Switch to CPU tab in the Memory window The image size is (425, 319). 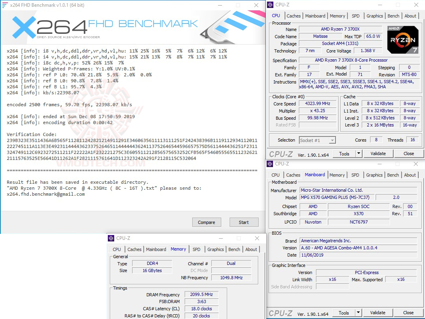(x=117, y=249)
